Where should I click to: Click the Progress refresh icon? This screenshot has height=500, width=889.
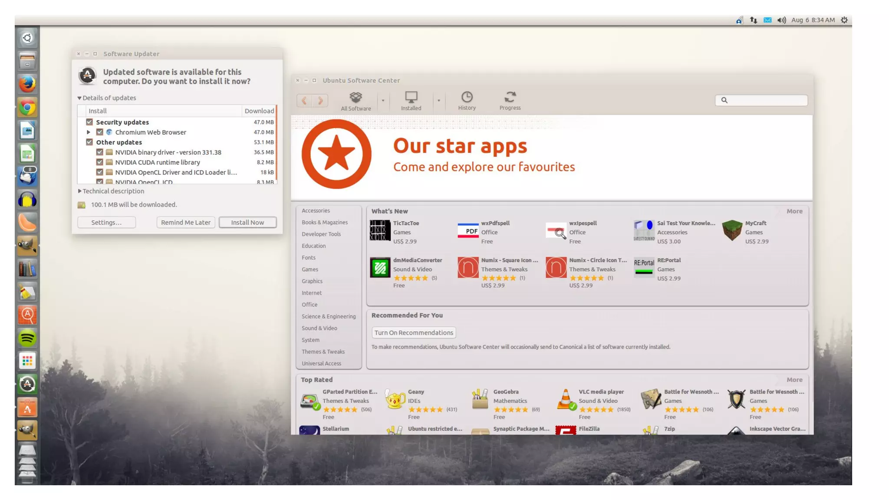(x=510, y=97)
